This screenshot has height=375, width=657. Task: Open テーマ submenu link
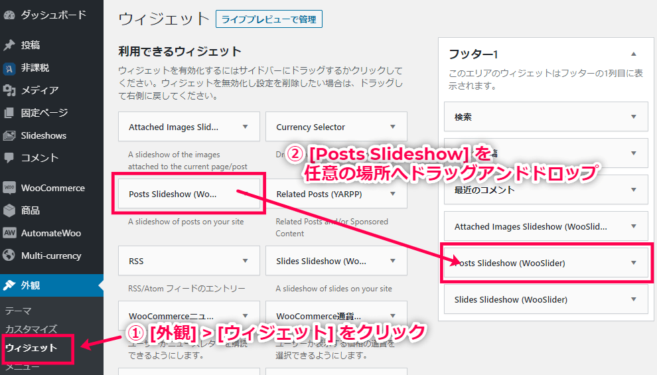[19, 311]
